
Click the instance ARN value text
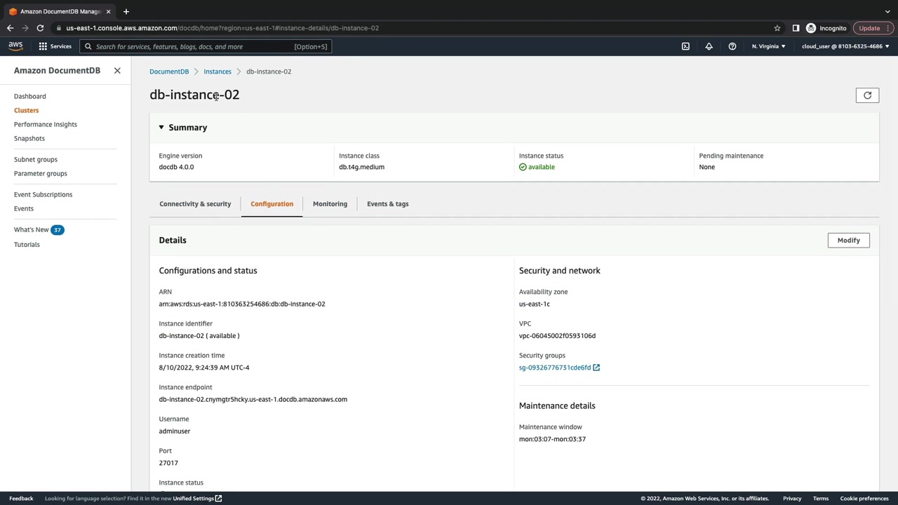[x=242, y=304]
